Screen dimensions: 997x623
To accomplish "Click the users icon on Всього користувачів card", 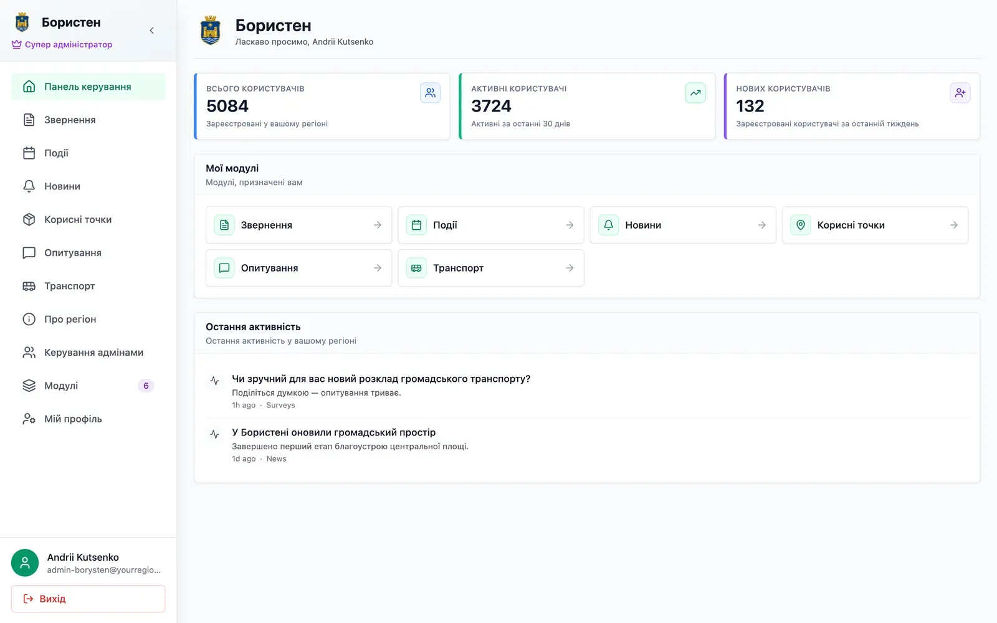I will click(430, 93).
